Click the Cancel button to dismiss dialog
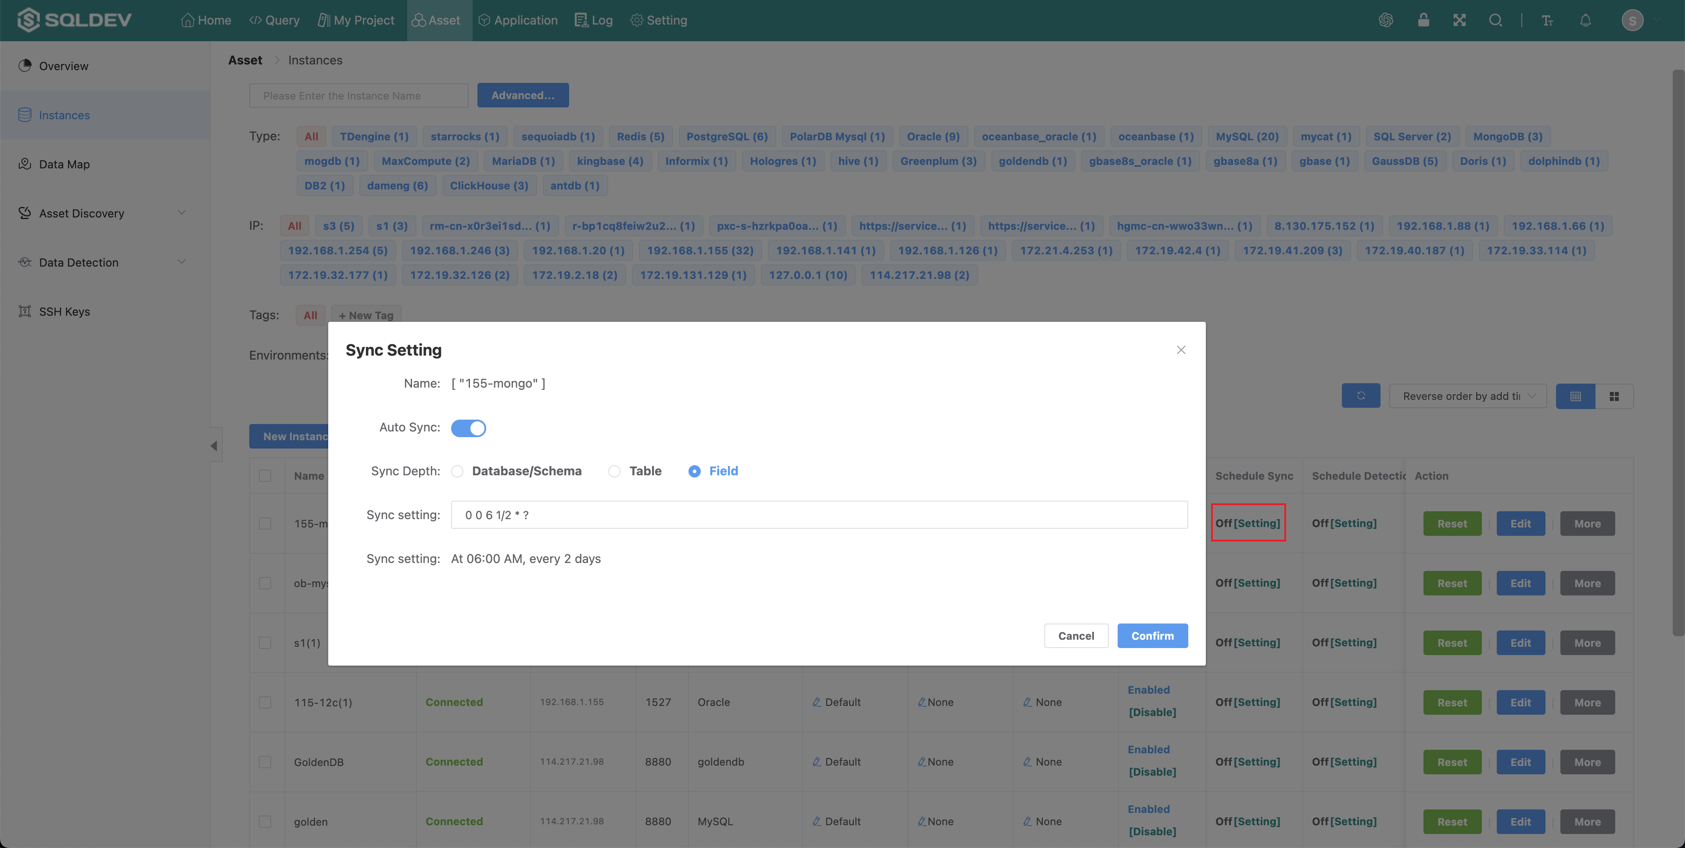Image resolution: width=1685 pixels, height=848 pixels. point(1076,635)
